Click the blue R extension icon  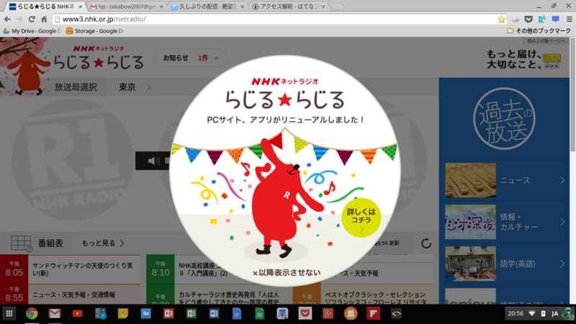click(x=542, y=19)
